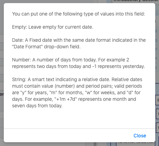Select the dimmed calendar date cell ending in 3

pyautogui.click(x=157, y=31)
